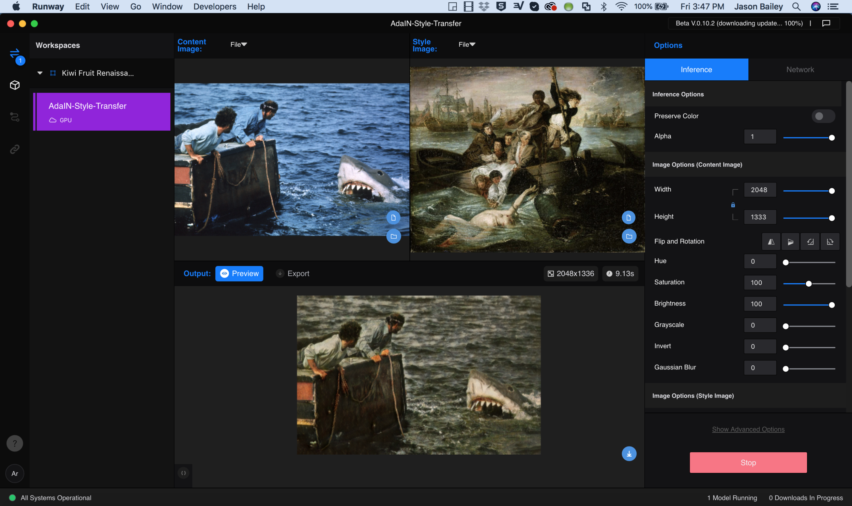Open the Dropbox menu bar icon

click(484, 6)
